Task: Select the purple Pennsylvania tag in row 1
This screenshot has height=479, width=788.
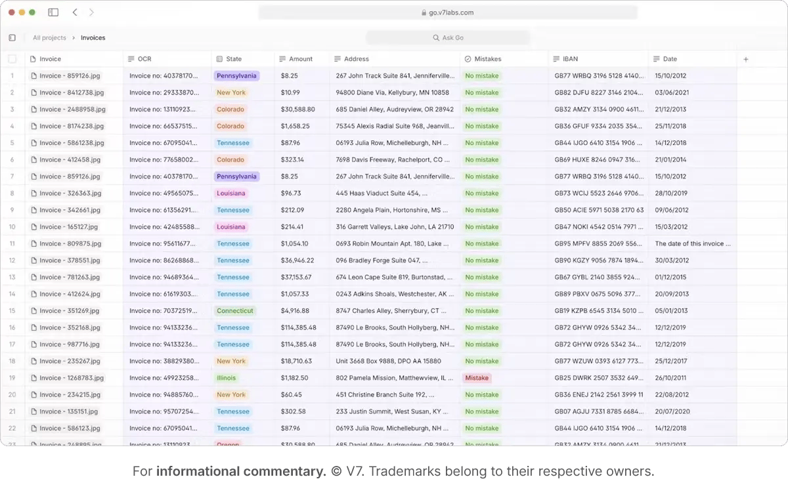Action: point(236,76)
